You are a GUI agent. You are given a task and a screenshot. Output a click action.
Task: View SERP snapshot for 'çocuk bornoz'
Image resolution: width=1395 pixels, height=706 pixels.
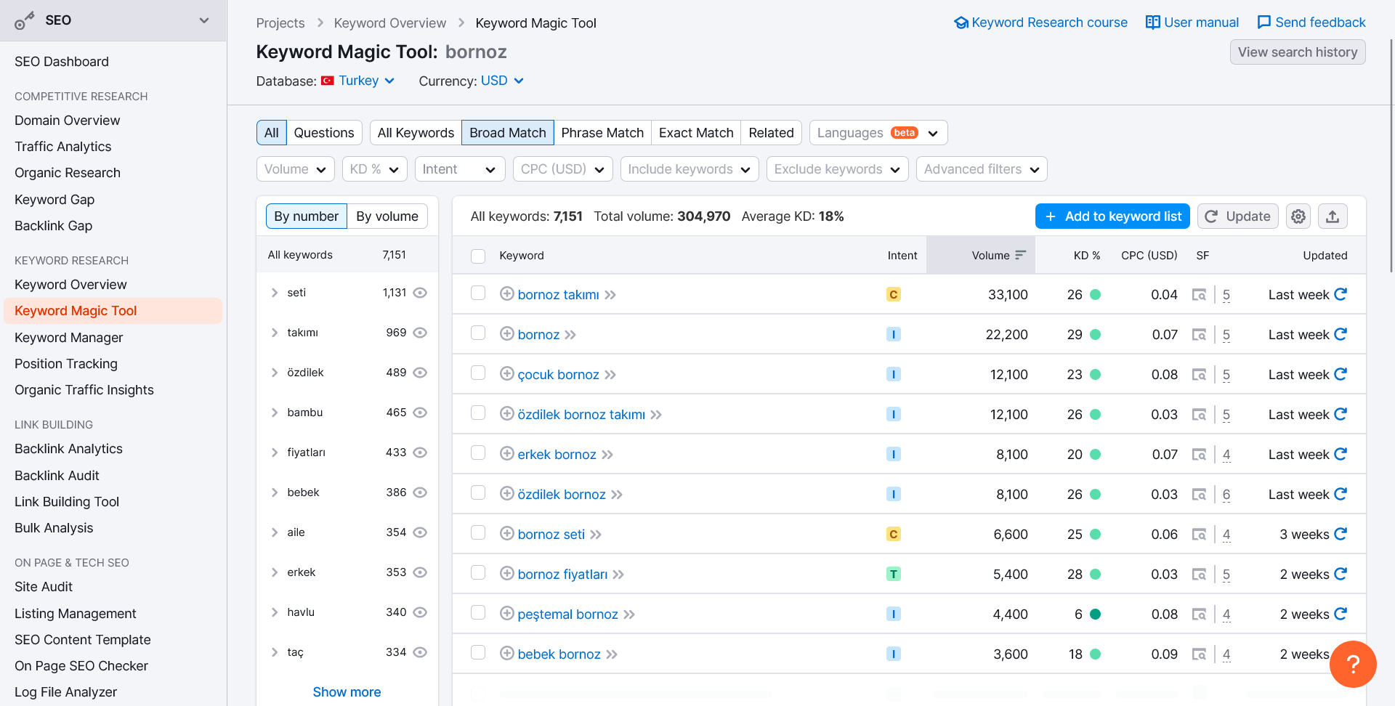pyautogui.click(x=1199, y=375)
